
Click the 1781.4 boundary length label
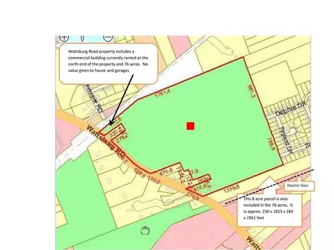(x=162, y=93)
